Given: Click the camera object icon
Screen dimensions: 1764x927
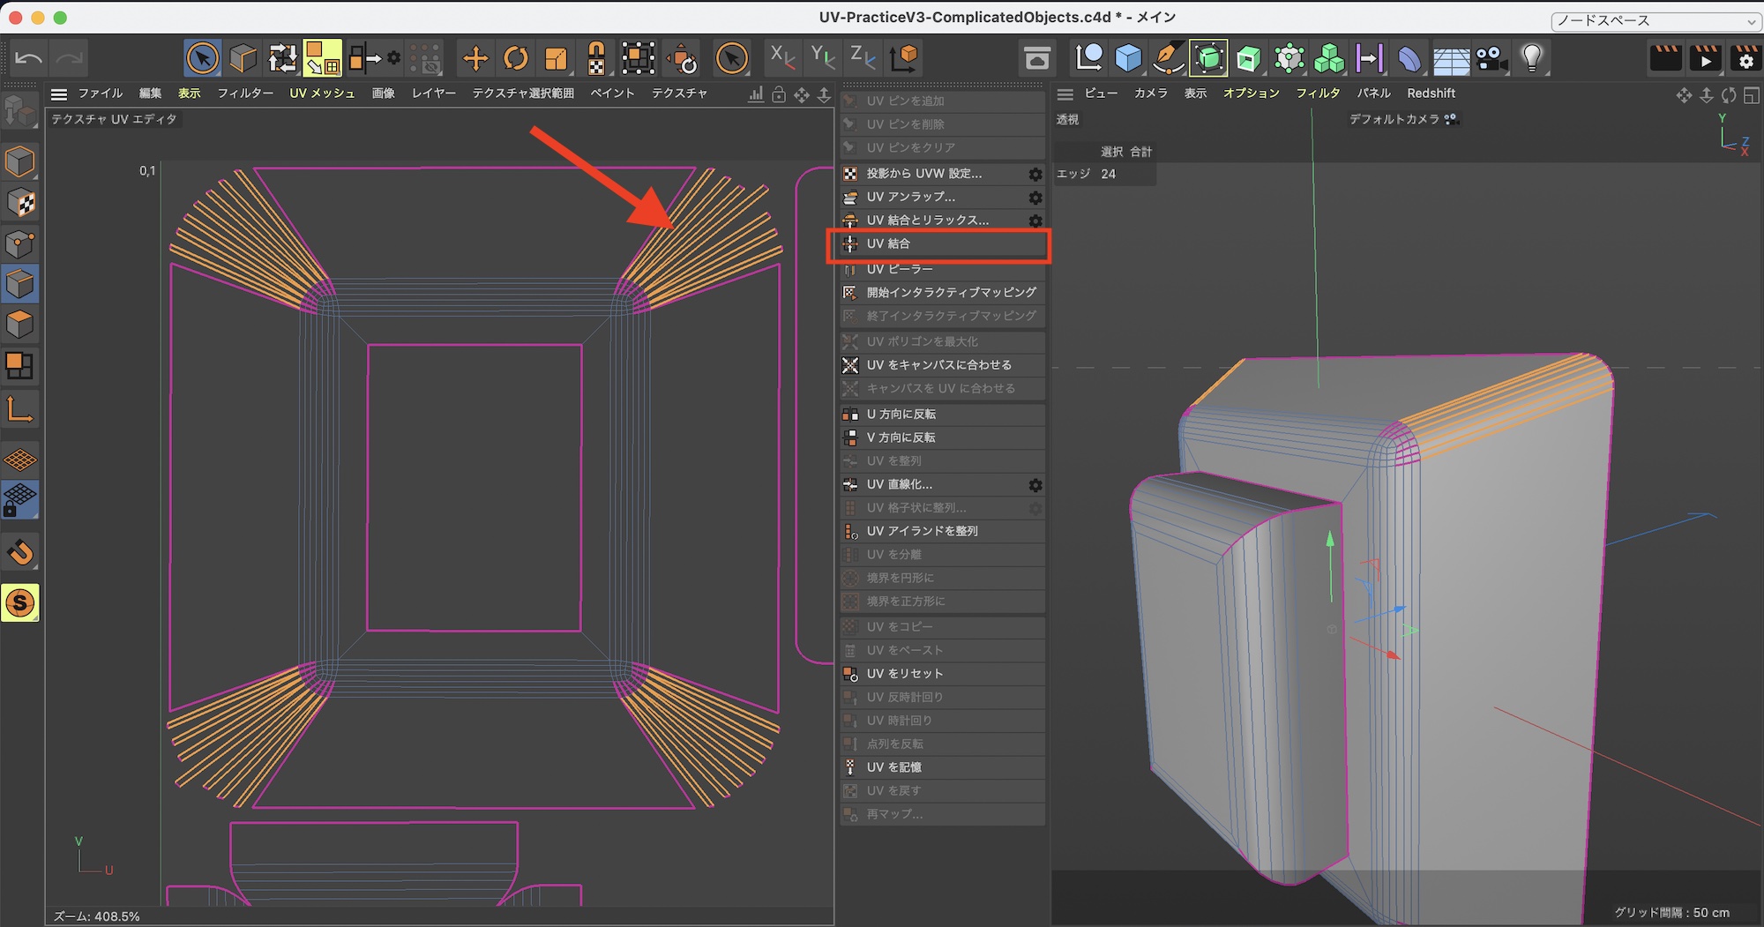Looking at the screenshot, I should (x=1491, y=59).
